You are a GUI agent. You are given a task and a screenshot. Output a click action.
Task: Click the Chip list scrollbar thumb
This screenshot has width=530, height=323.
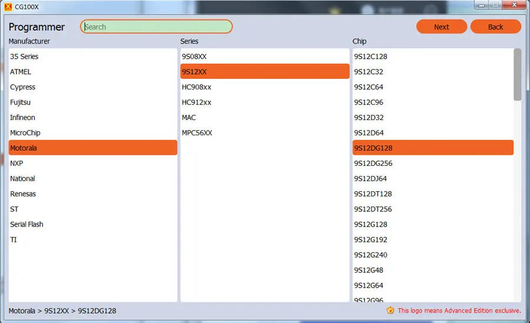point(517,74)
